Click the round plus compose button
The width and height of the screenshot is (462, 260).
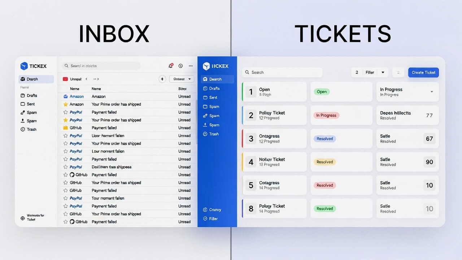[x=162, y=79]
